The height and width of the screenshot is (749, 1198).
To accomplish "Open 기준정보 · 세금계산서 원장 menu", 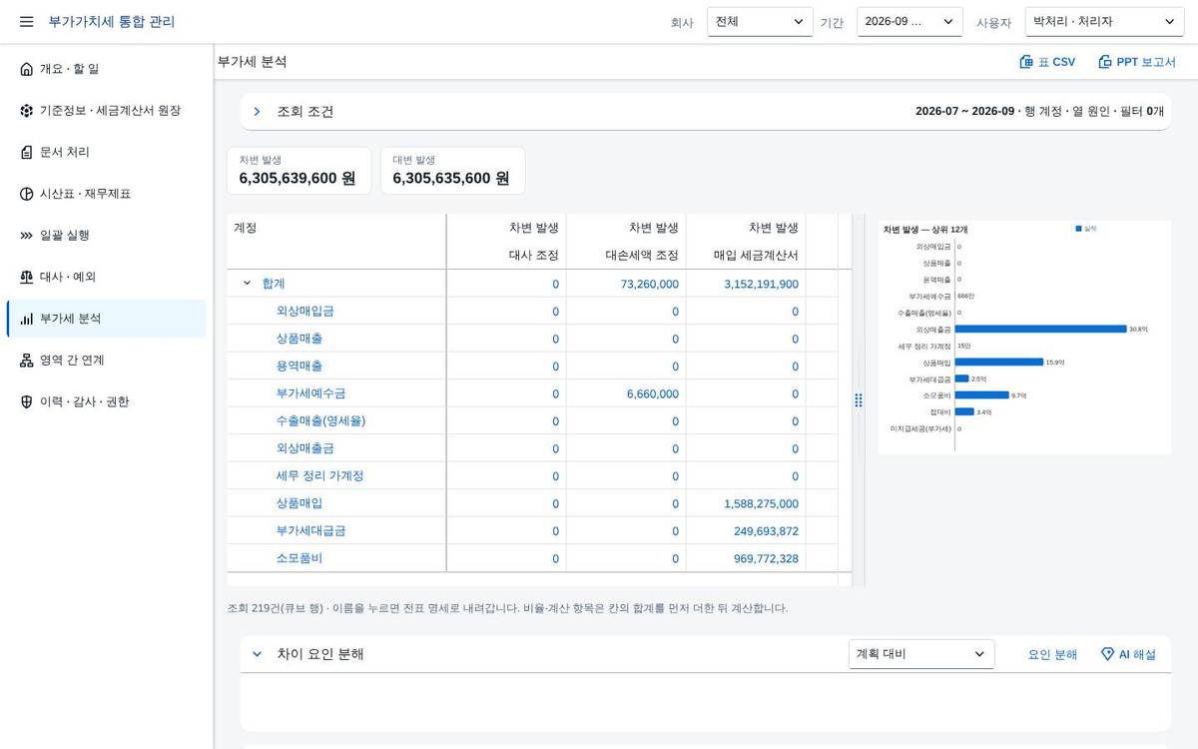I will point(107,111).
